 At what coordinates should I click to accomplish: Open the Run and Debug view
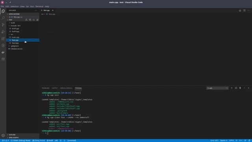click(x=3, y=32)
